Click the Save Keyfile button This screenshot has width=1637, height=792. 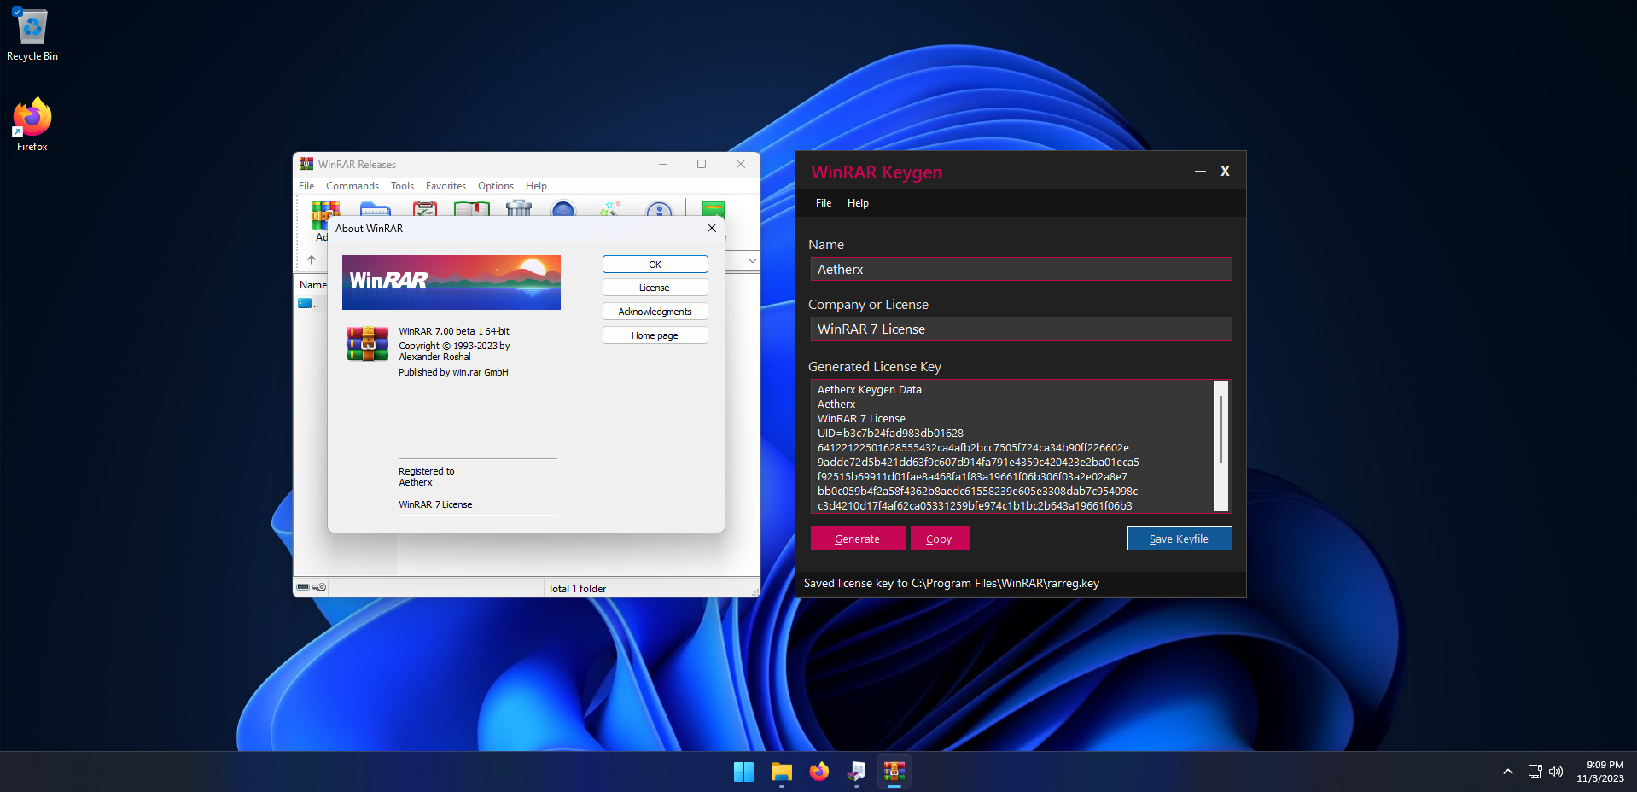[x=1179, y=539]
